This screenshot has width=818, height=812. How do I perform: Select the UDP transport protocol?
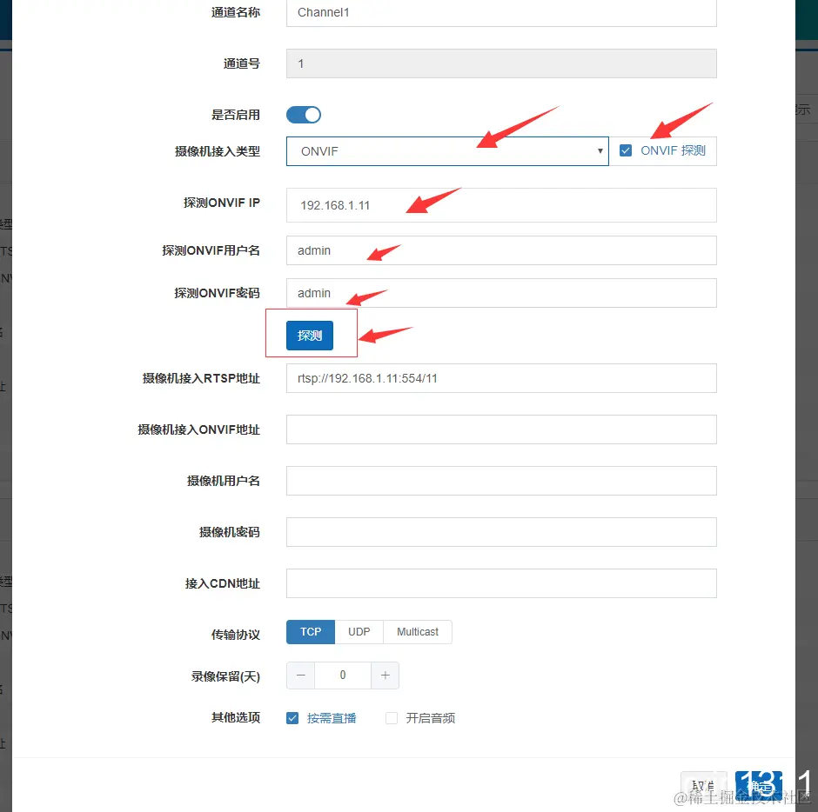pyautogui.click(x=359, y=632)
